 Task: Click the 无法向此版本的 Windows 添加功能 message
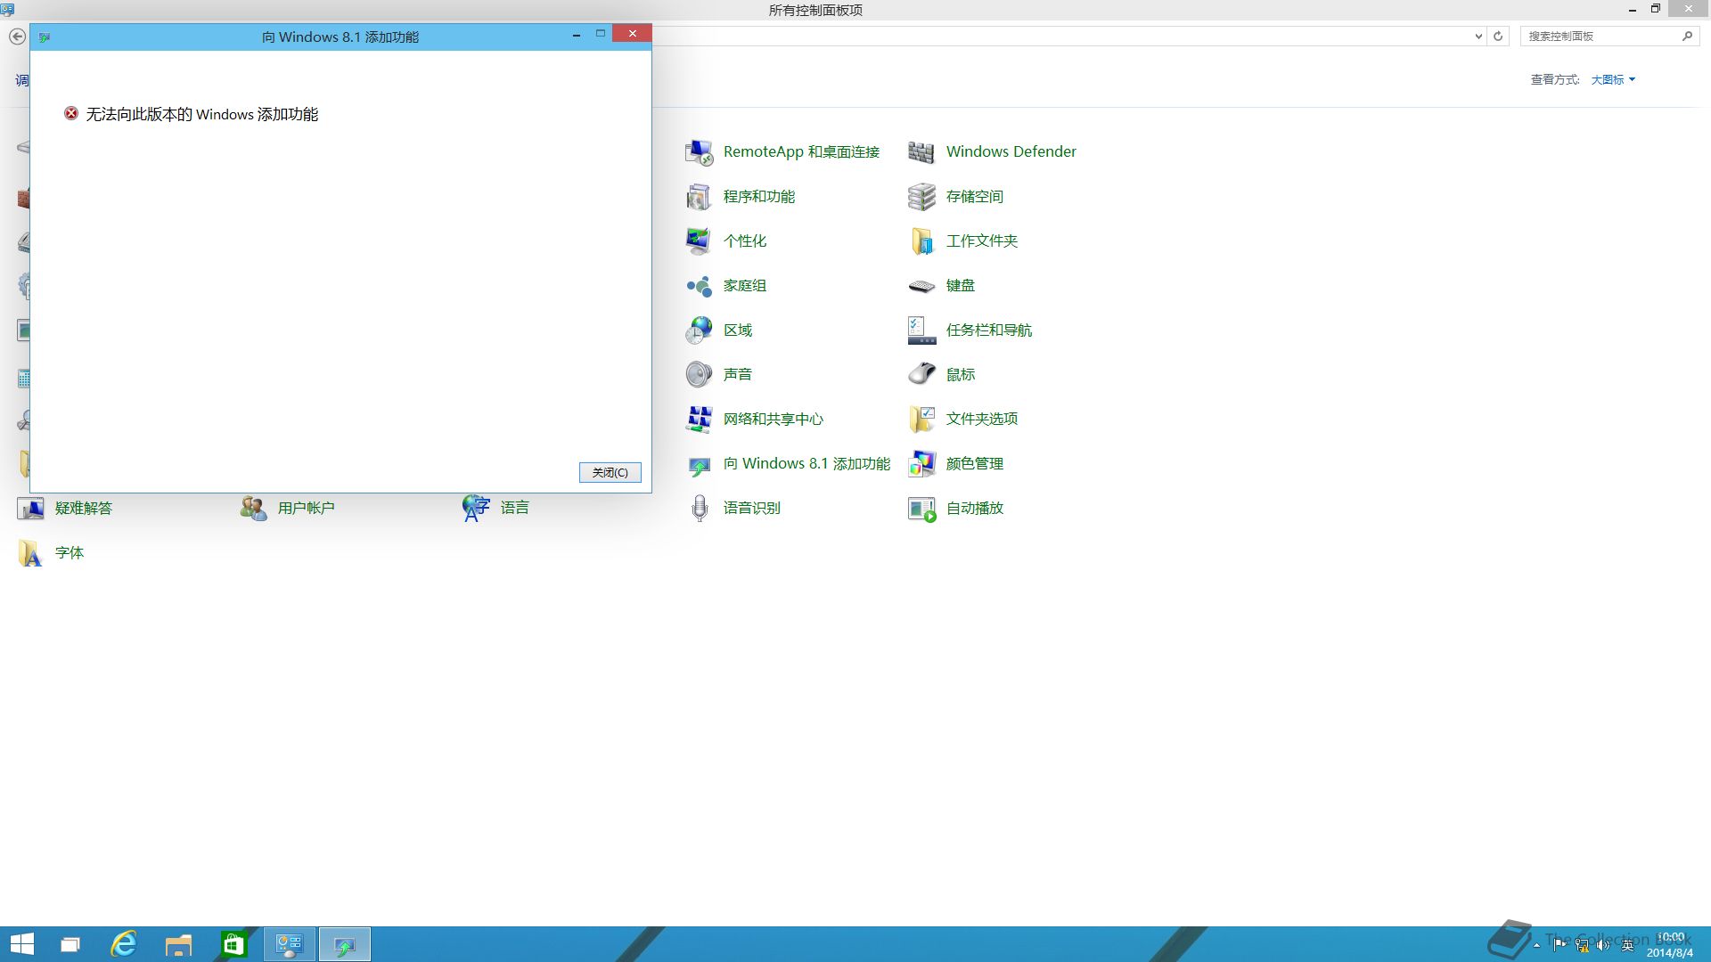pos(202,114)
